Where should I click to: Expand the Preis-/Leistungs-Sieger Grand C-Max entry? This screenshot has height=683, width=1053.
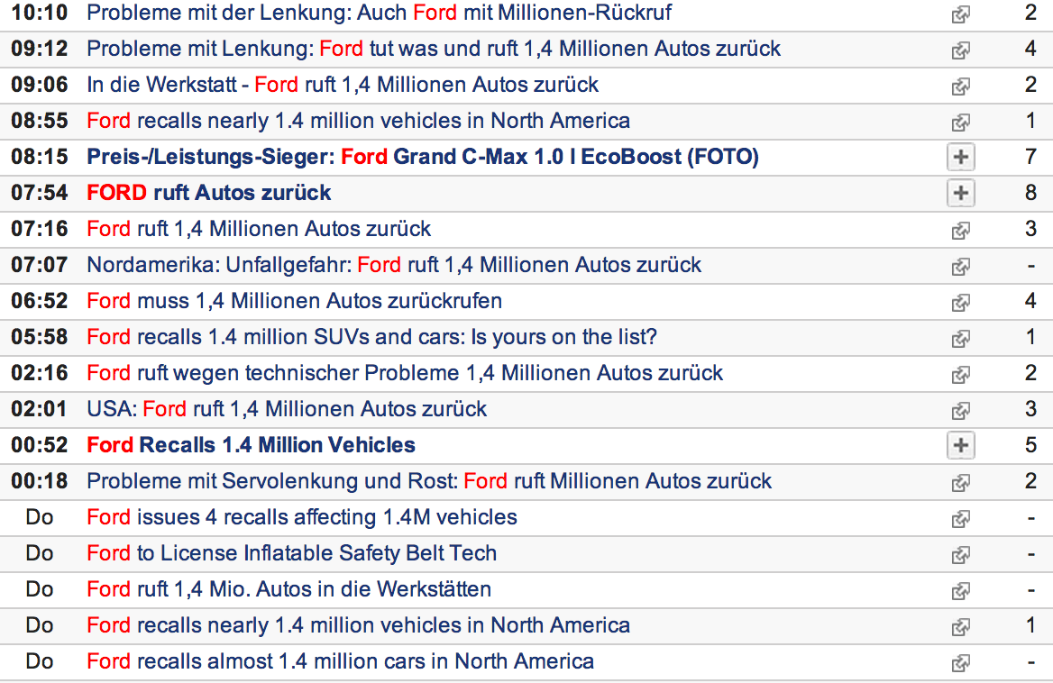point(961,158)
